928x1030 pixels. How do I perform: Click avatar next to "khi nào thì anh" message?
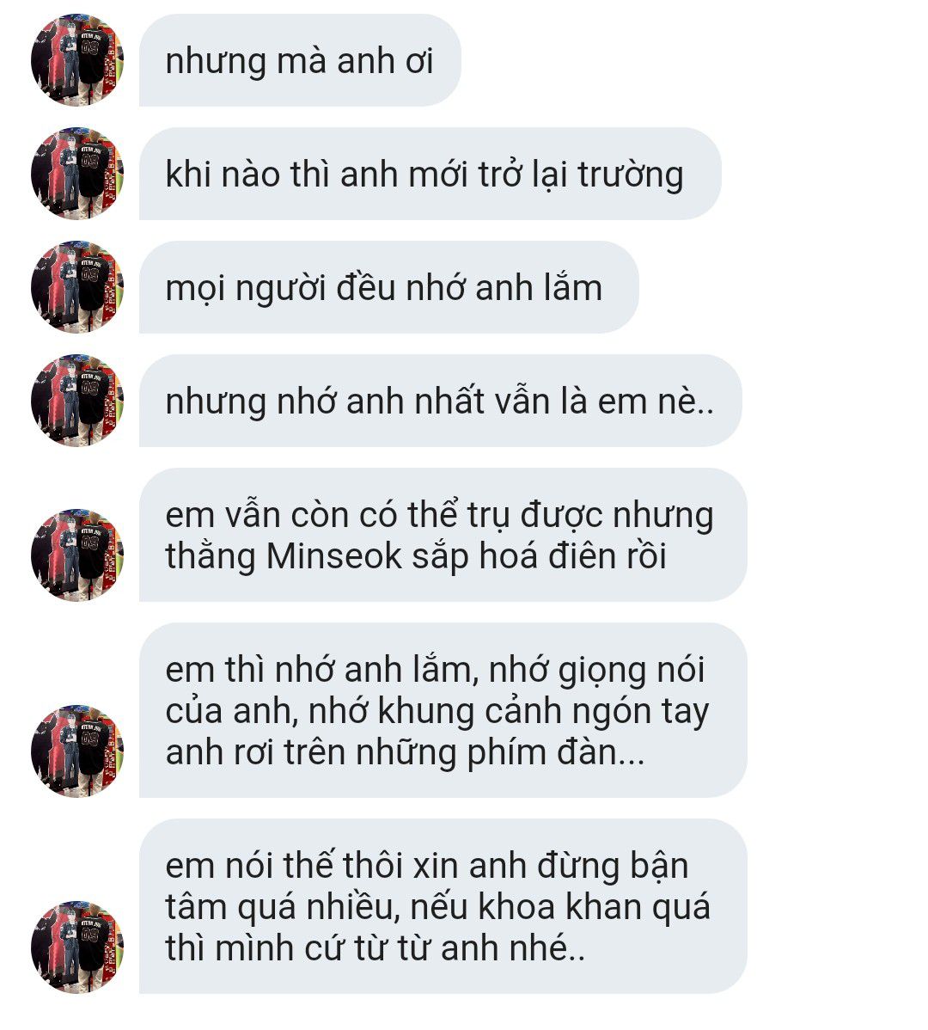click(x=76, y=174)
